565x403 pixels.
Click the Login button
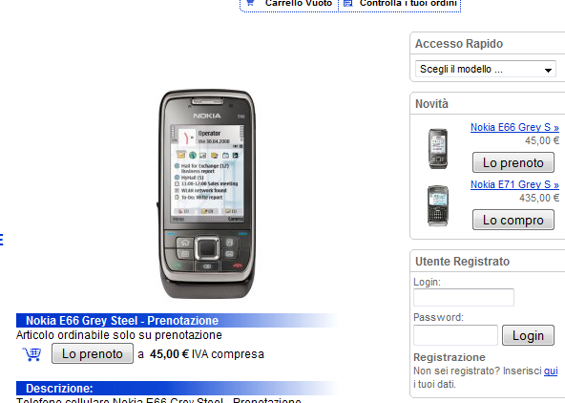[528, 335]
